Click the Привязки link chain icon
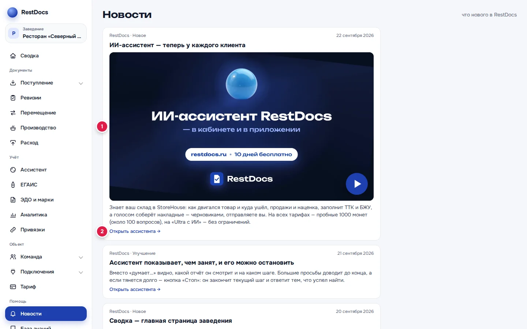Viewport: 527px width, 329px height. pyautogui.click(x=13, y=230)
